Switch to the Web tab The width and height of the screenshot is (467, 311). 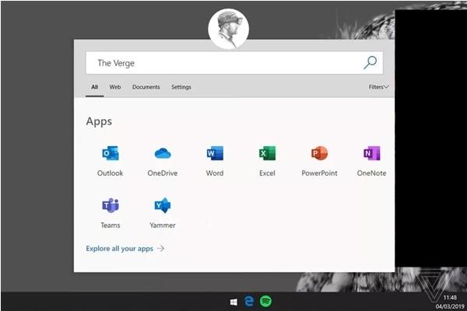pos(115,87)
